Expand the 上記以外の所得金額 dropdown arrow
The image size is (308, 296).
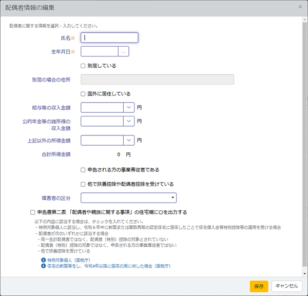pyautogui.click(x=128, y=140)
